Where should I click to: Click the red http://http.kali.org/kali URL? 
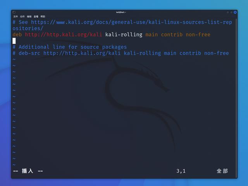tap(64, 35)
